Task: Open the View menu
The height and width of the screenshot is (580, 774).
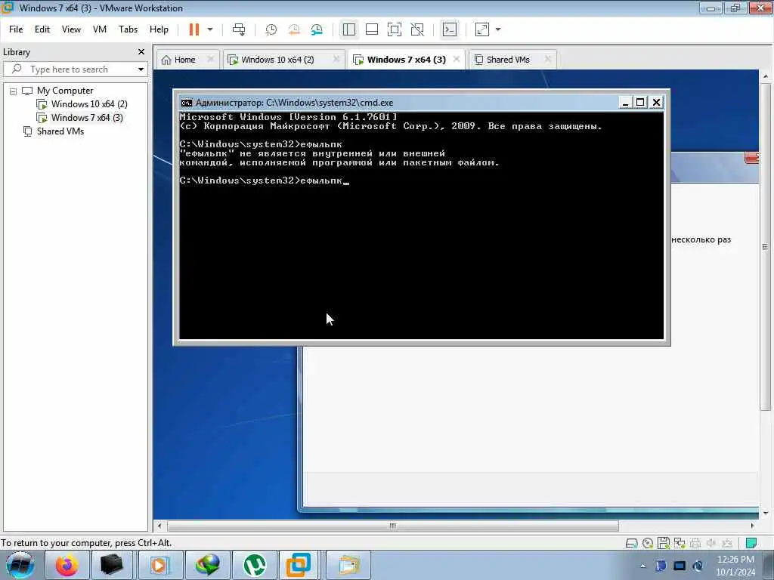Action: (71, 29)
